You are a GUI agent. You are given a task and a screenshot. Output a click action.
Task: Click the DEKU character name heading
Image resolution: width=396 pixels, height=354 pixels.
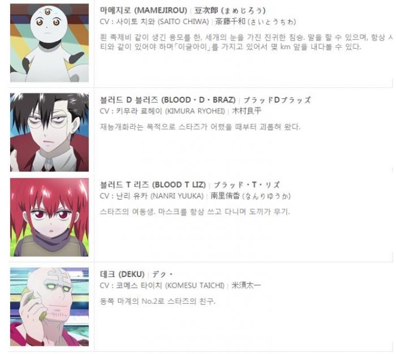coord(122,274)
